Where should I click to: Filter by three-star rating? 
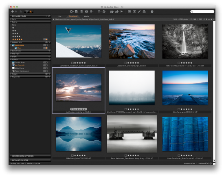[x=15, y=33]
